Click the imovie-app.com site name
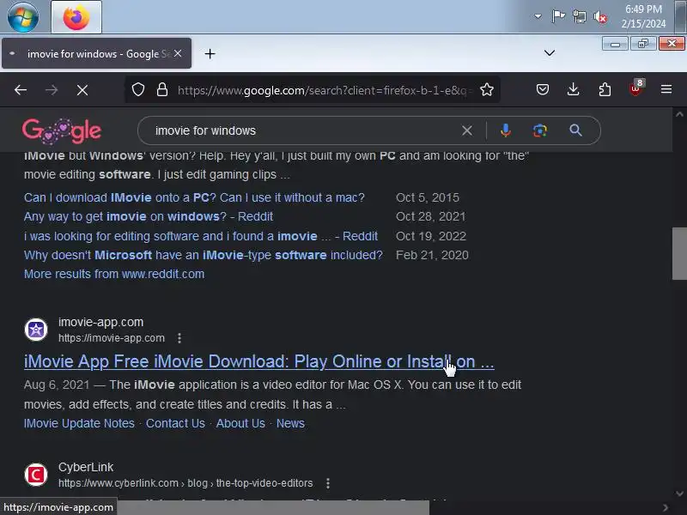 100,322
